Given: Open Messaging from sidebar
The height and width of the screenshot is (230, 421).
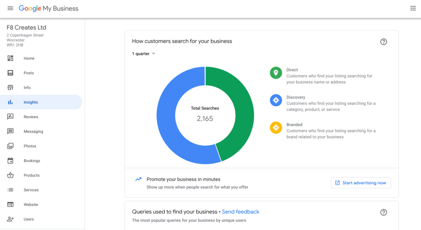Looking at the screenshot, I should point(41,131).
